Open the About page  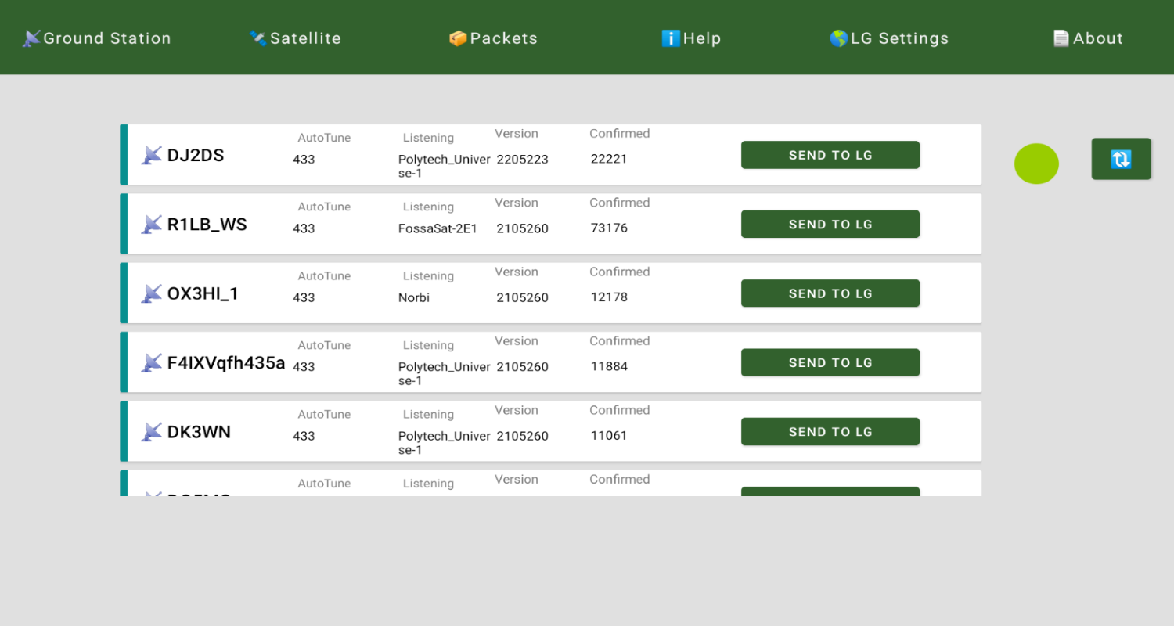click(1088, 38)
